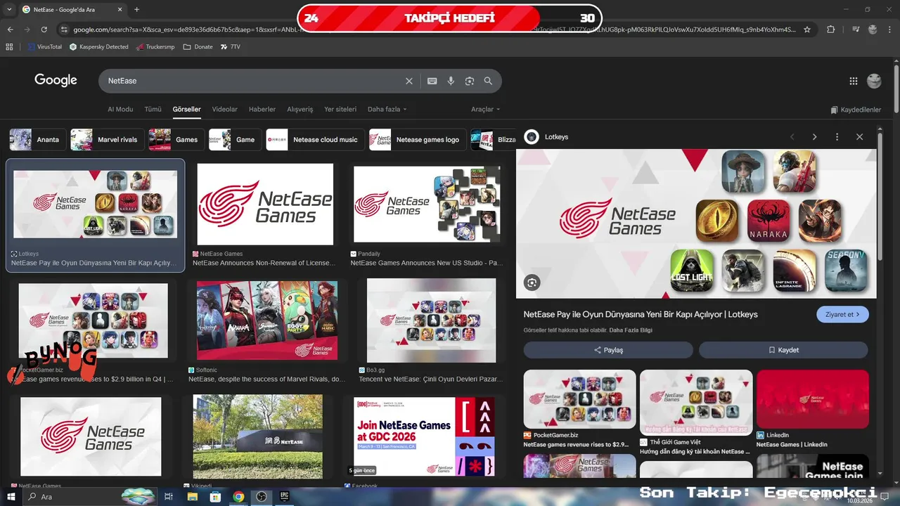The height and width of the screenshot is (506, 900).
Task: Open the Join NetEase Games GDC 2026 thumbnail
Action: [424, 437]
